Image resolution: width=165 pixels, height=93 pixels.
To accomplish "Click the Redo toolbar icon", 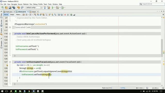I will (22, 7).
